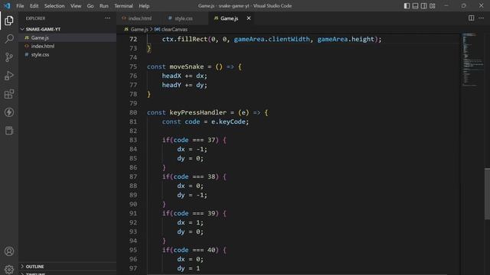Open the Go menu
Screen dimensions: 490x275
[x=90, y=5]
